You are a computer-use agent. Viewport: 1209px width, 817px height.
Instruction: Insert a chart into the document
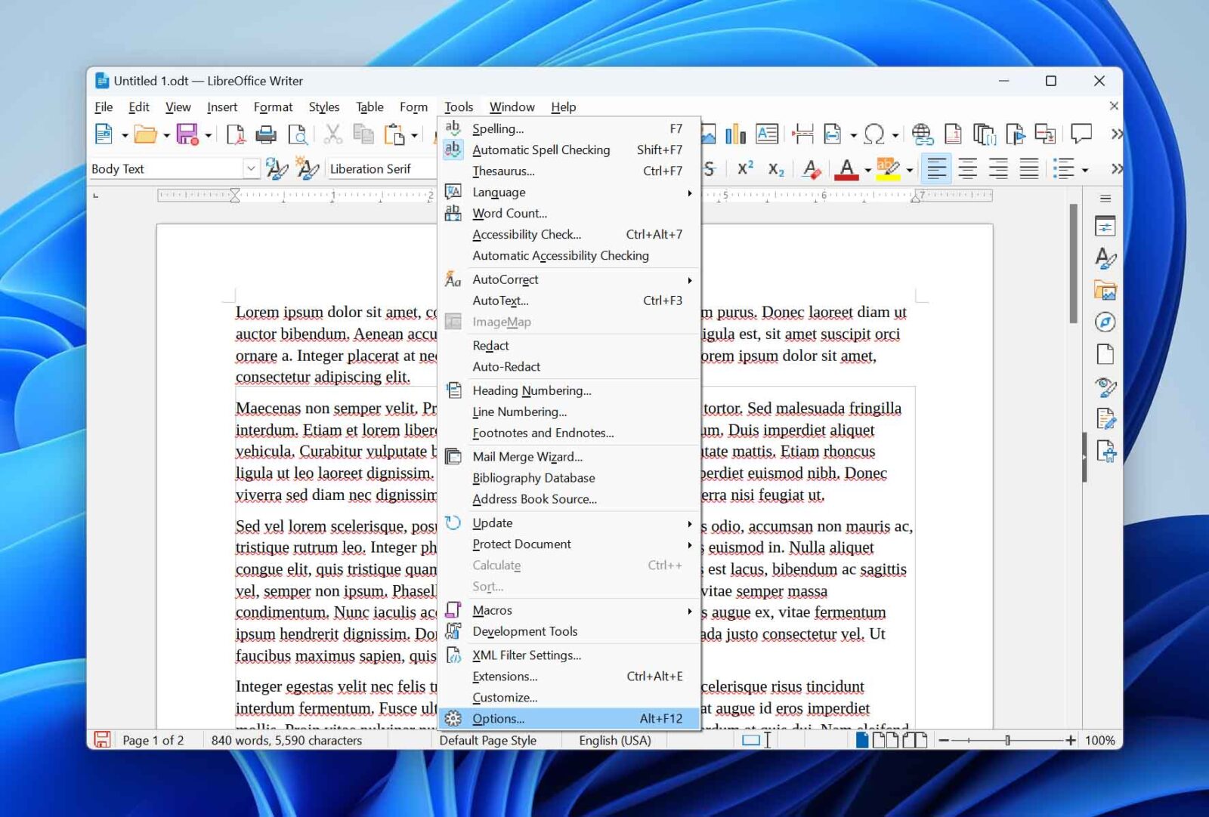coord(735,134)
